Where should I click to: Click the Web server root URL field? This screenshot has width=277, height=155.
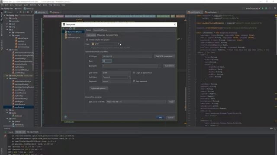pyautogui.click(x=136, y=102)
